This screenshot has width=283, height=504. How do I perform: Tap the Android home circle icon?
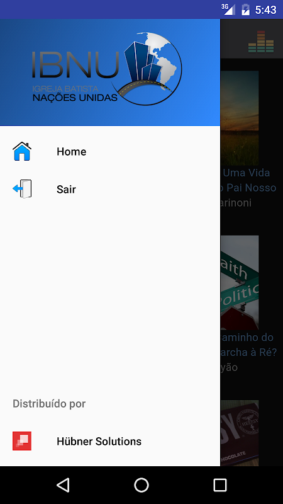tap(141, 485)
